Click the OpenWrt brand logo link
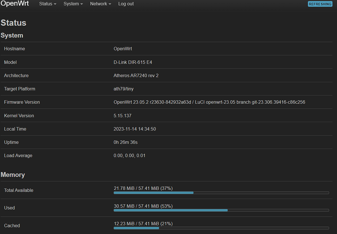This screenshot has height=234, width=337. pyautogui.click(x=14, y=4)
